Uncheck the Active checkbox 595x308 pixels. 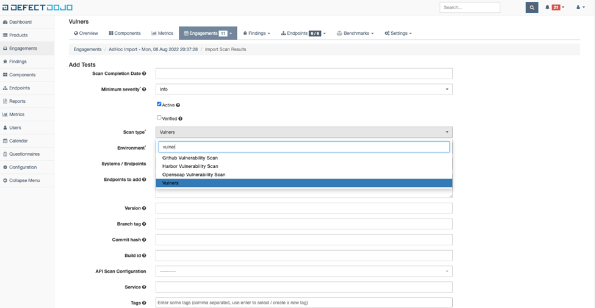[159, 104]
